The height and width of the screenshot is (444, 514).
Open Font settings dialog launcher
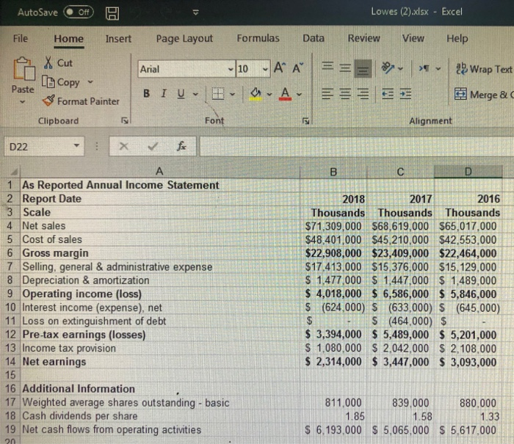305,121
